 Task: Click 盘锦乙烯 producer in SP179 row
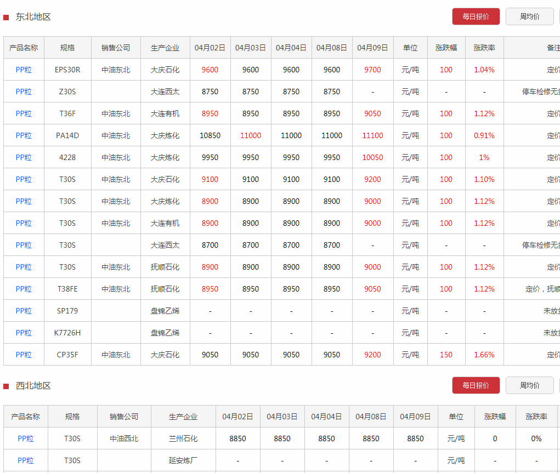pyautogui.click(x=165, y=311)
